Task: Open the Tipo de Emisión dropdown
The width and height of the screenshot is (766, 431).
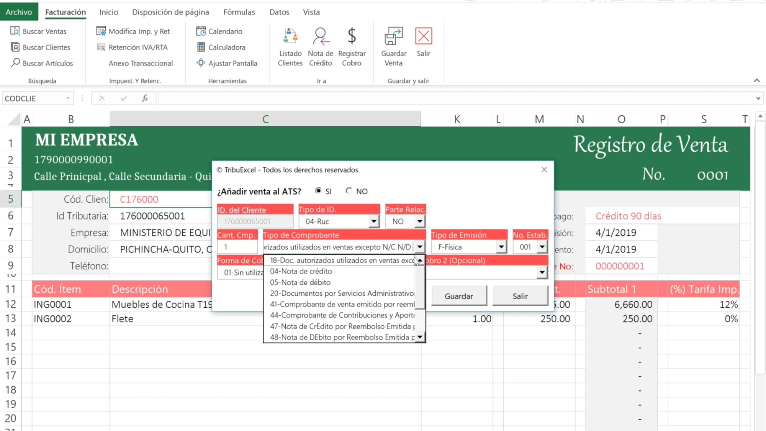Action: 501,246
